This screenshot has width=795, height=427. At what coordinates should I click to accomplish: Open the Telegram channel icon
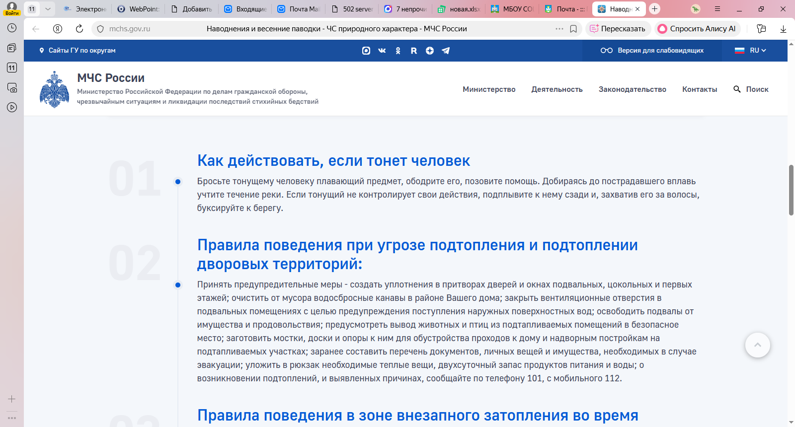[446, 51]
